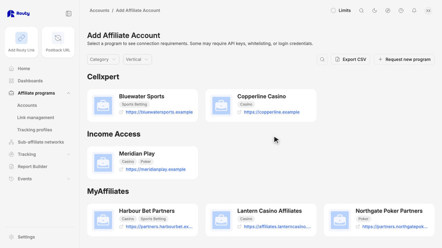Screen dimensions: 442x248
Task: Open the XX user avatar menu
Action: click(428, 11)
